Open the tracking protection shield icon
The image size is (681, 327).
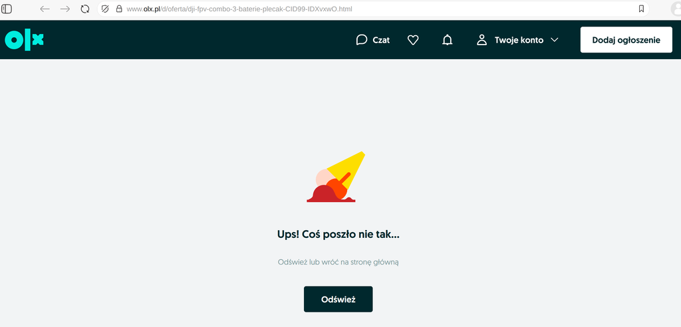pos(105,9)
